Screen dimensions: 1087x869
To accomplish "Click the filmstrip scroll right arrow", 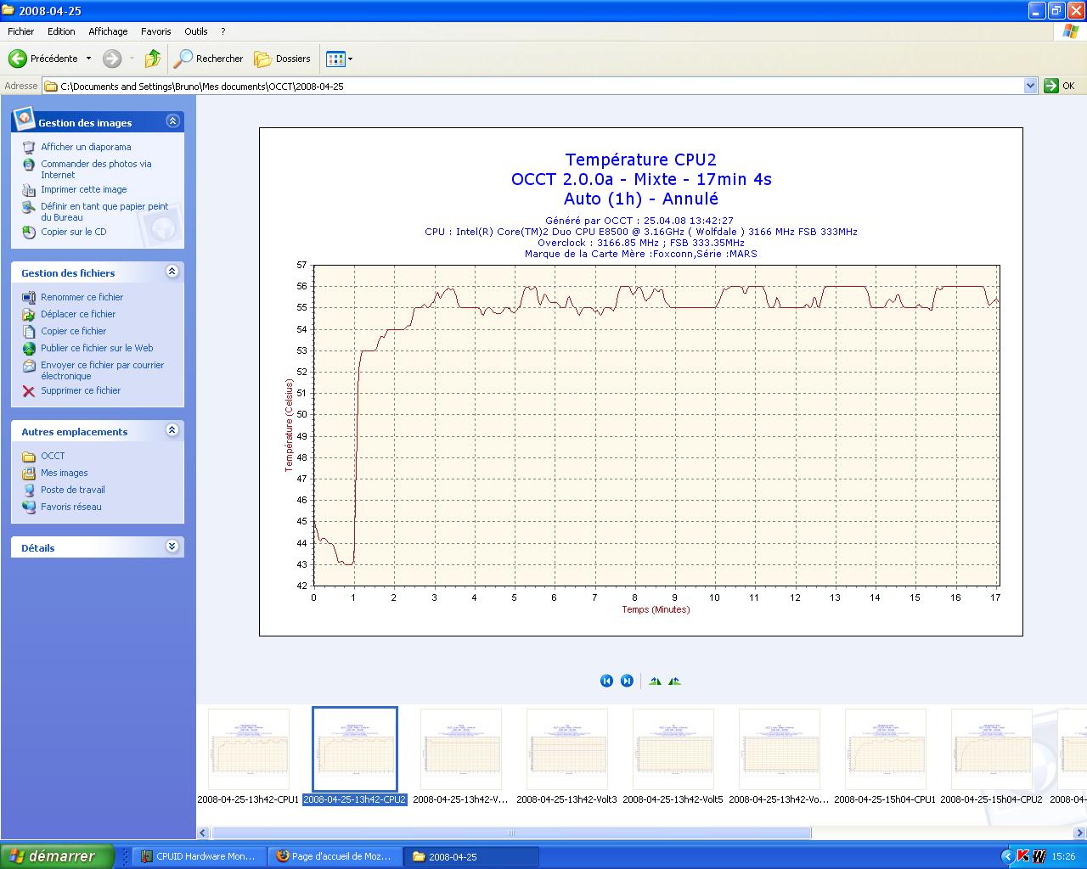I will pos(1080,833).
